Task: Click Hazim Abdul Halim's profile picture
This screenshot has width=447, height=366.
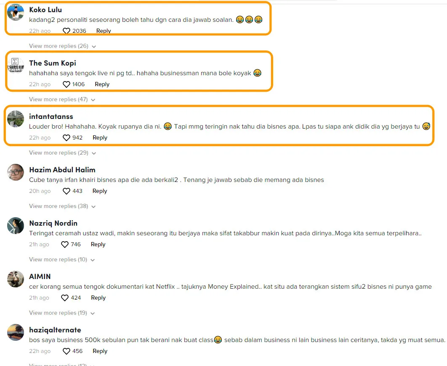Action: pyautogui.click(x=16, y=173)
